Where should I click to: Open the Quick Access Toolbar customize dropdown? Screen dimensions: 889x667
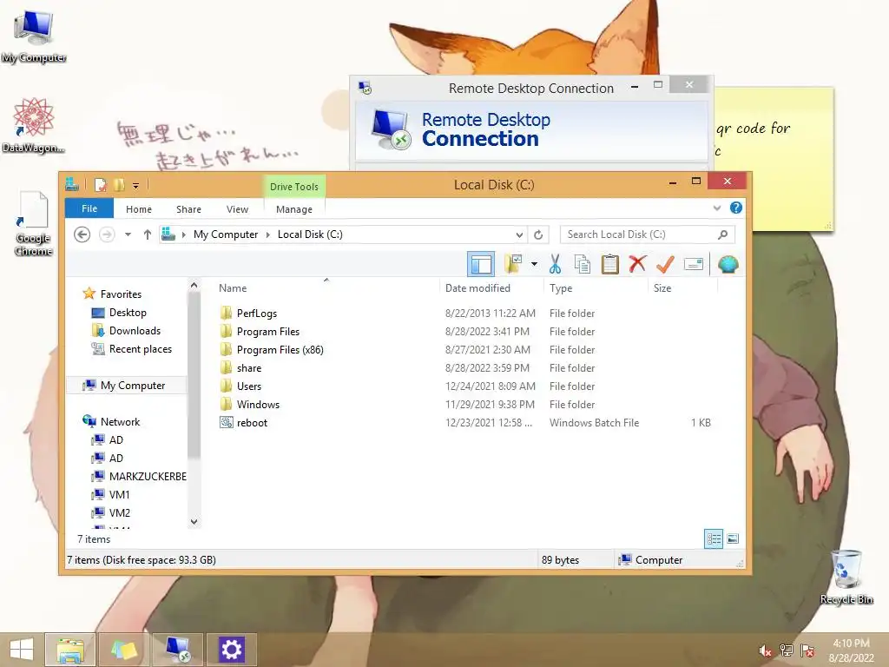[136, 186]
